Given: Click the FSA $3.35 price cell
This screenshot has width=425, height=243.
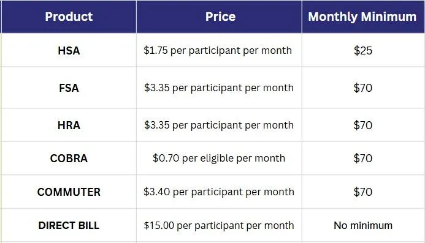Looking at the screenshot, I should pyautogui.click(x=219, y=88).
